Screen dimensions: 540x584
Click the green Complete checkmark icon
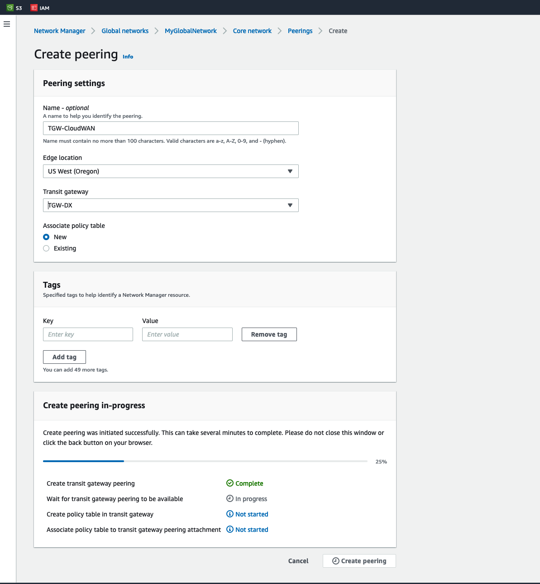pyautogui.click(x=230, y=483)
